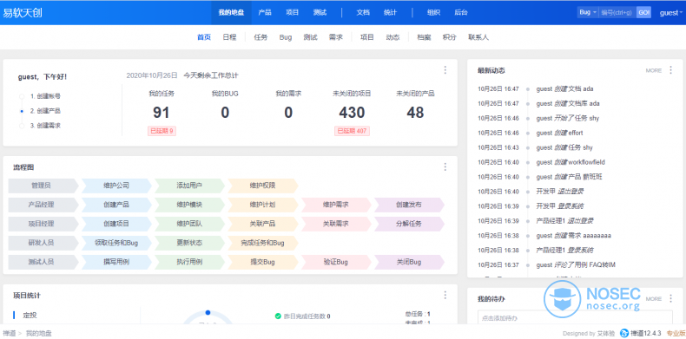Click the 创建项目 flow step
Image resolution: width=686 pixels, height=339 pixels.
coord(116,224)
